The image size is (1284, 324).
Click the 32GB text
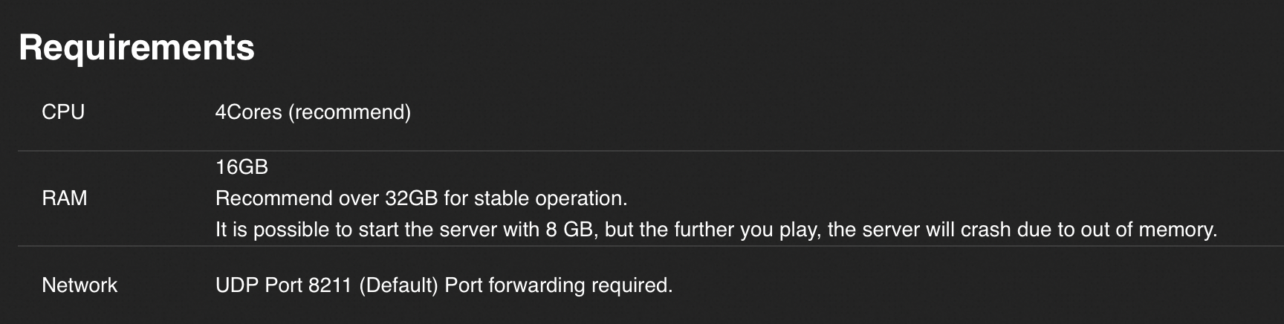411,198
